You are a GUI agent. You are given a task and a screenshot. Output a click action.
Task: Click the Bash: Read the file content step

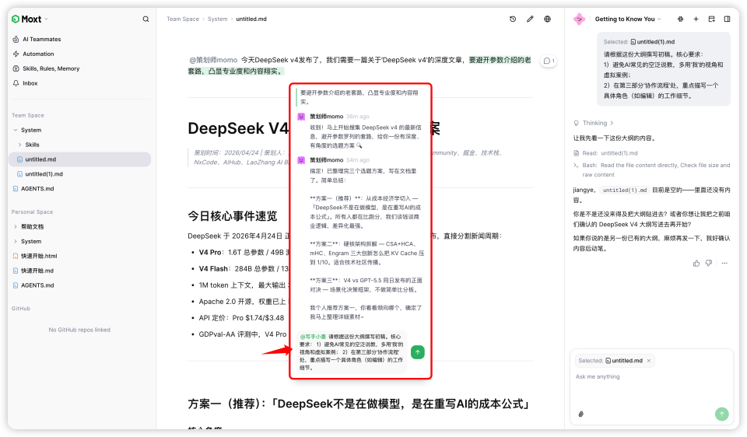coord(652,170)
